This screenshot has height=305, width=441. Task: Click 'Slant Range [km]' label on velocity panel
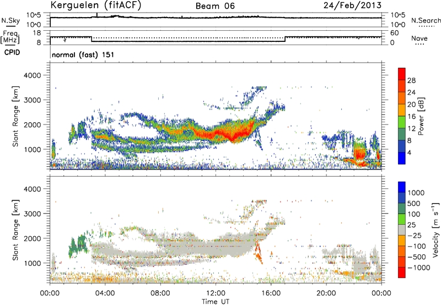point(15,230)
